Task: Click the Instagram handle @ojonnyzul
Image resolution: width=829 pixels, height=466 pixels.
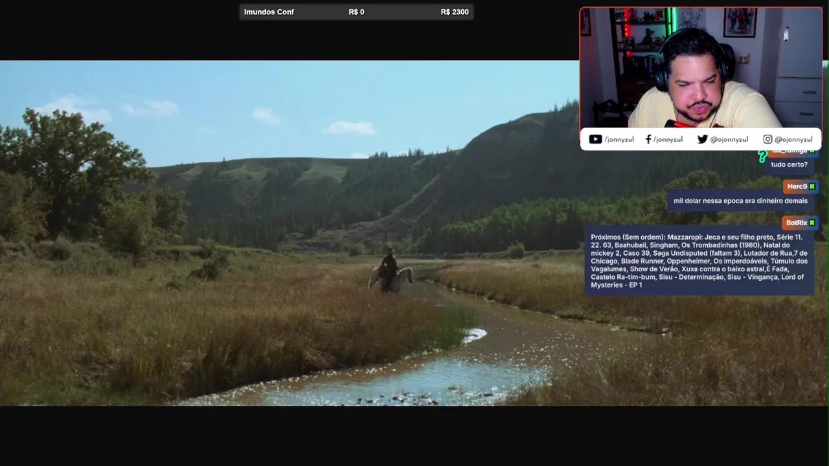Action: (x=793, y=139)
